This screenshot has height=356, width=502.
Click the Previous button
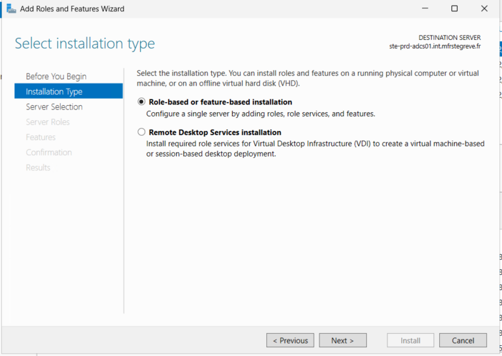tap(290, 340)
